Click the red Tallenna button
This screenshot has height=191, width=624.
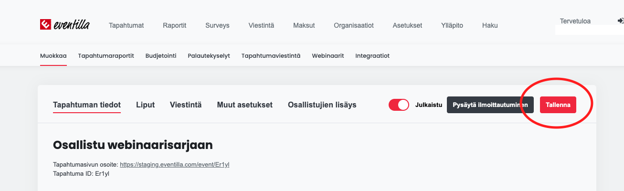click(558, 105)
